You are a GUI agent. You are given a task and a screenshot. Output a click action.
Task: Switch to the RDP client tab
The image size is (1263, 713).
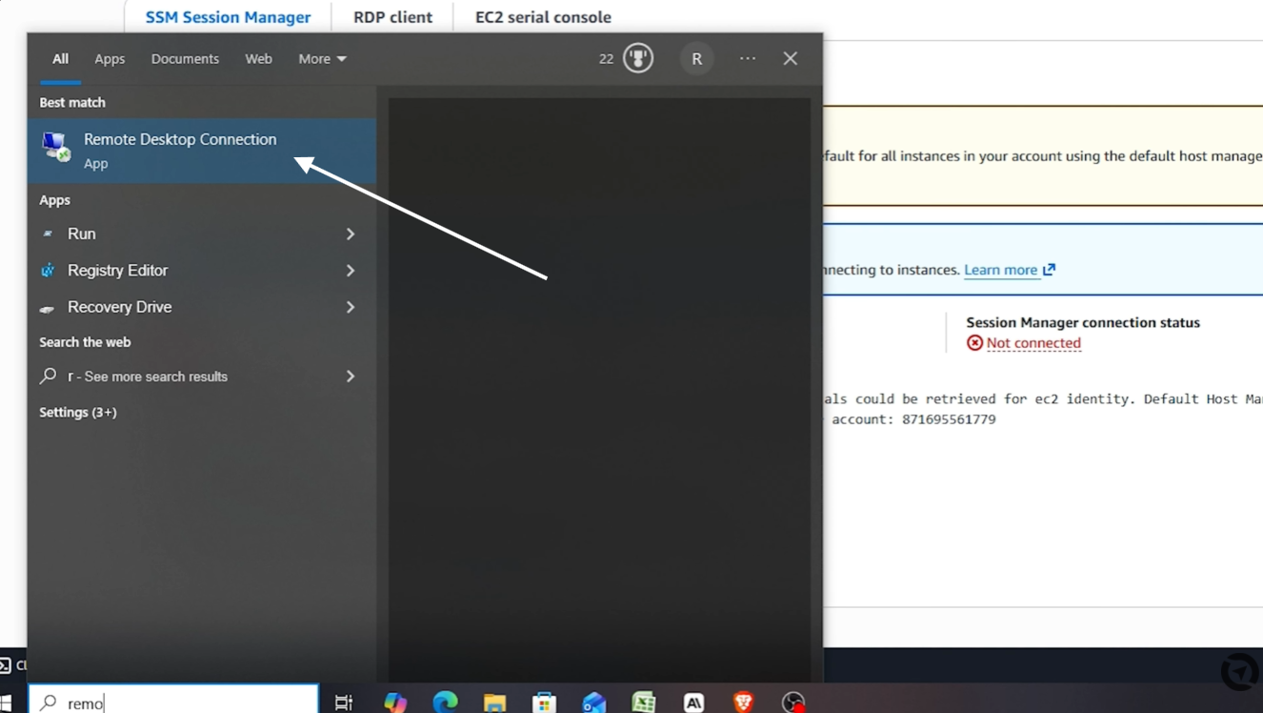392,17
